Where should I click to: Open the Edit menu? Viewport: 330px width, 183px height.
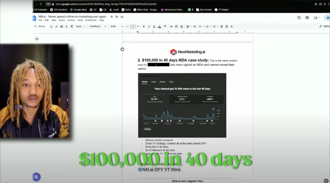[x=47, y=20]
